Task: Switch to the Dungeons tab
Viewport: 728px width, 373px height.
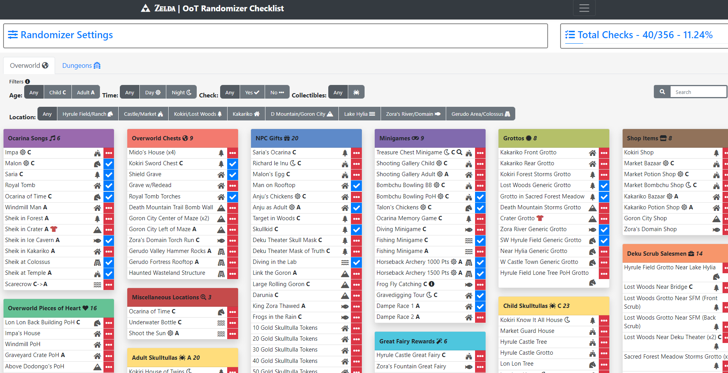Action: [x=81, y=65]
